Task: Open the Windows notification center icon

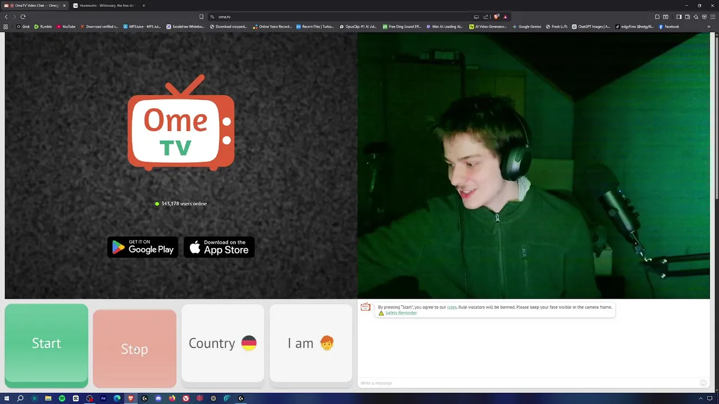Action: point(709,398)
